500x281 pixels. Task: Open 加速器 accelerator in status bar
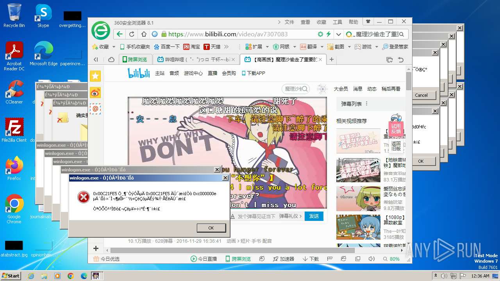coord(283,259)
